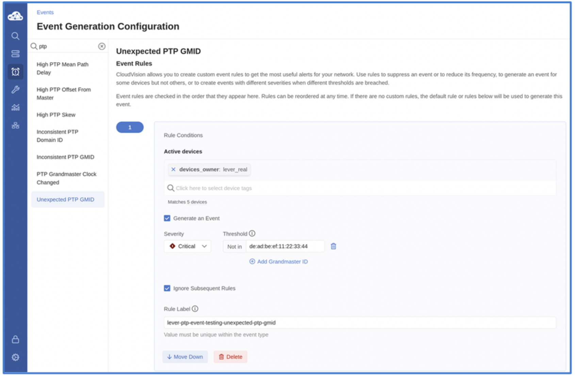Click the Rule Label text field
575x378 pixels.
pyautogui.click(x=360, y=323)
